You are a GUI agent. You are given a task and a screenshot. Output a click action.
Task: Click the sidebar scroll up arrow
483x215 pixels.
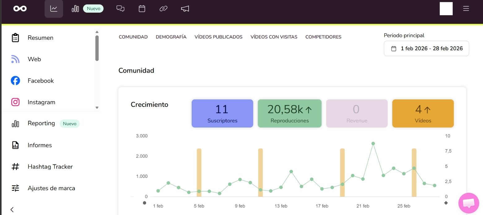coord(97,32)
